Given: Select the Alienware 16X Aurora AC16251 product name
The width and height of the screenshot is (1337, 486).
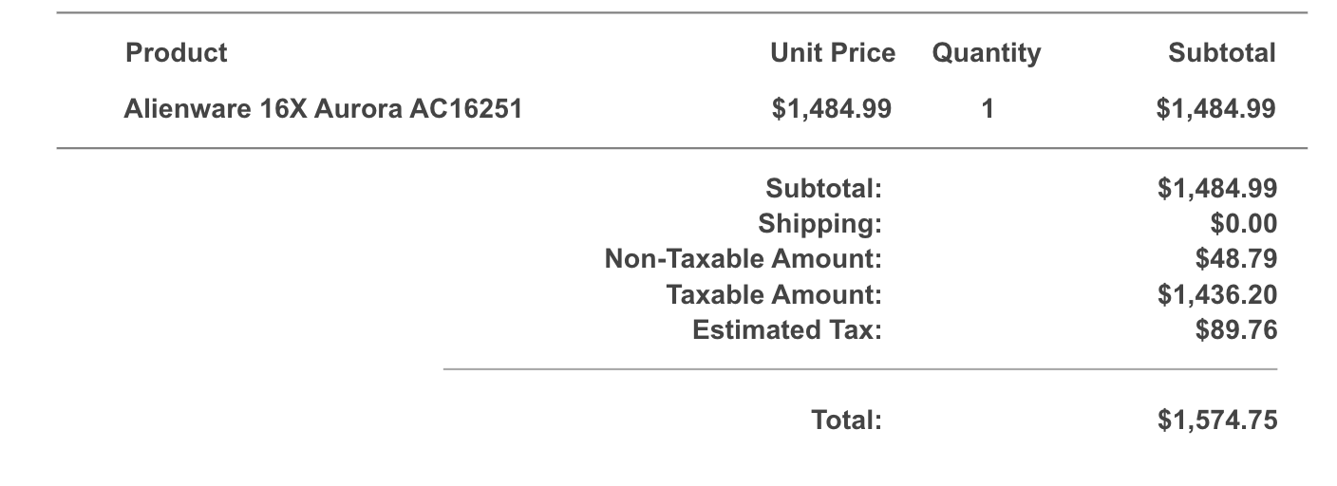Looking at the screenshot, I should coord(323,109).
